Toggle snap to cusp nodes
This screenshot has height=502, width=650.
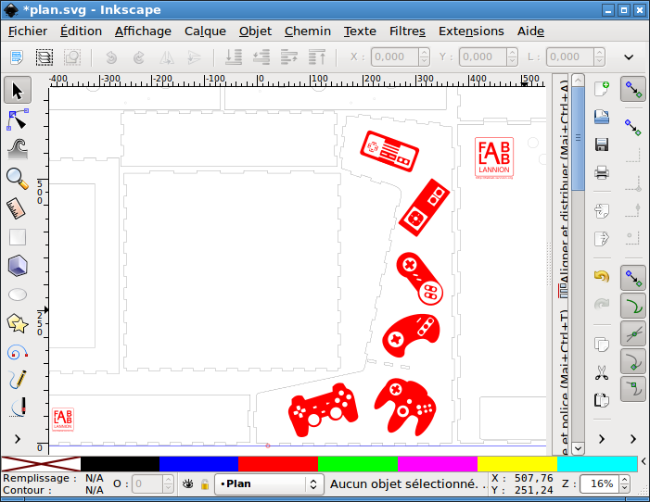(x=633, y=361)
